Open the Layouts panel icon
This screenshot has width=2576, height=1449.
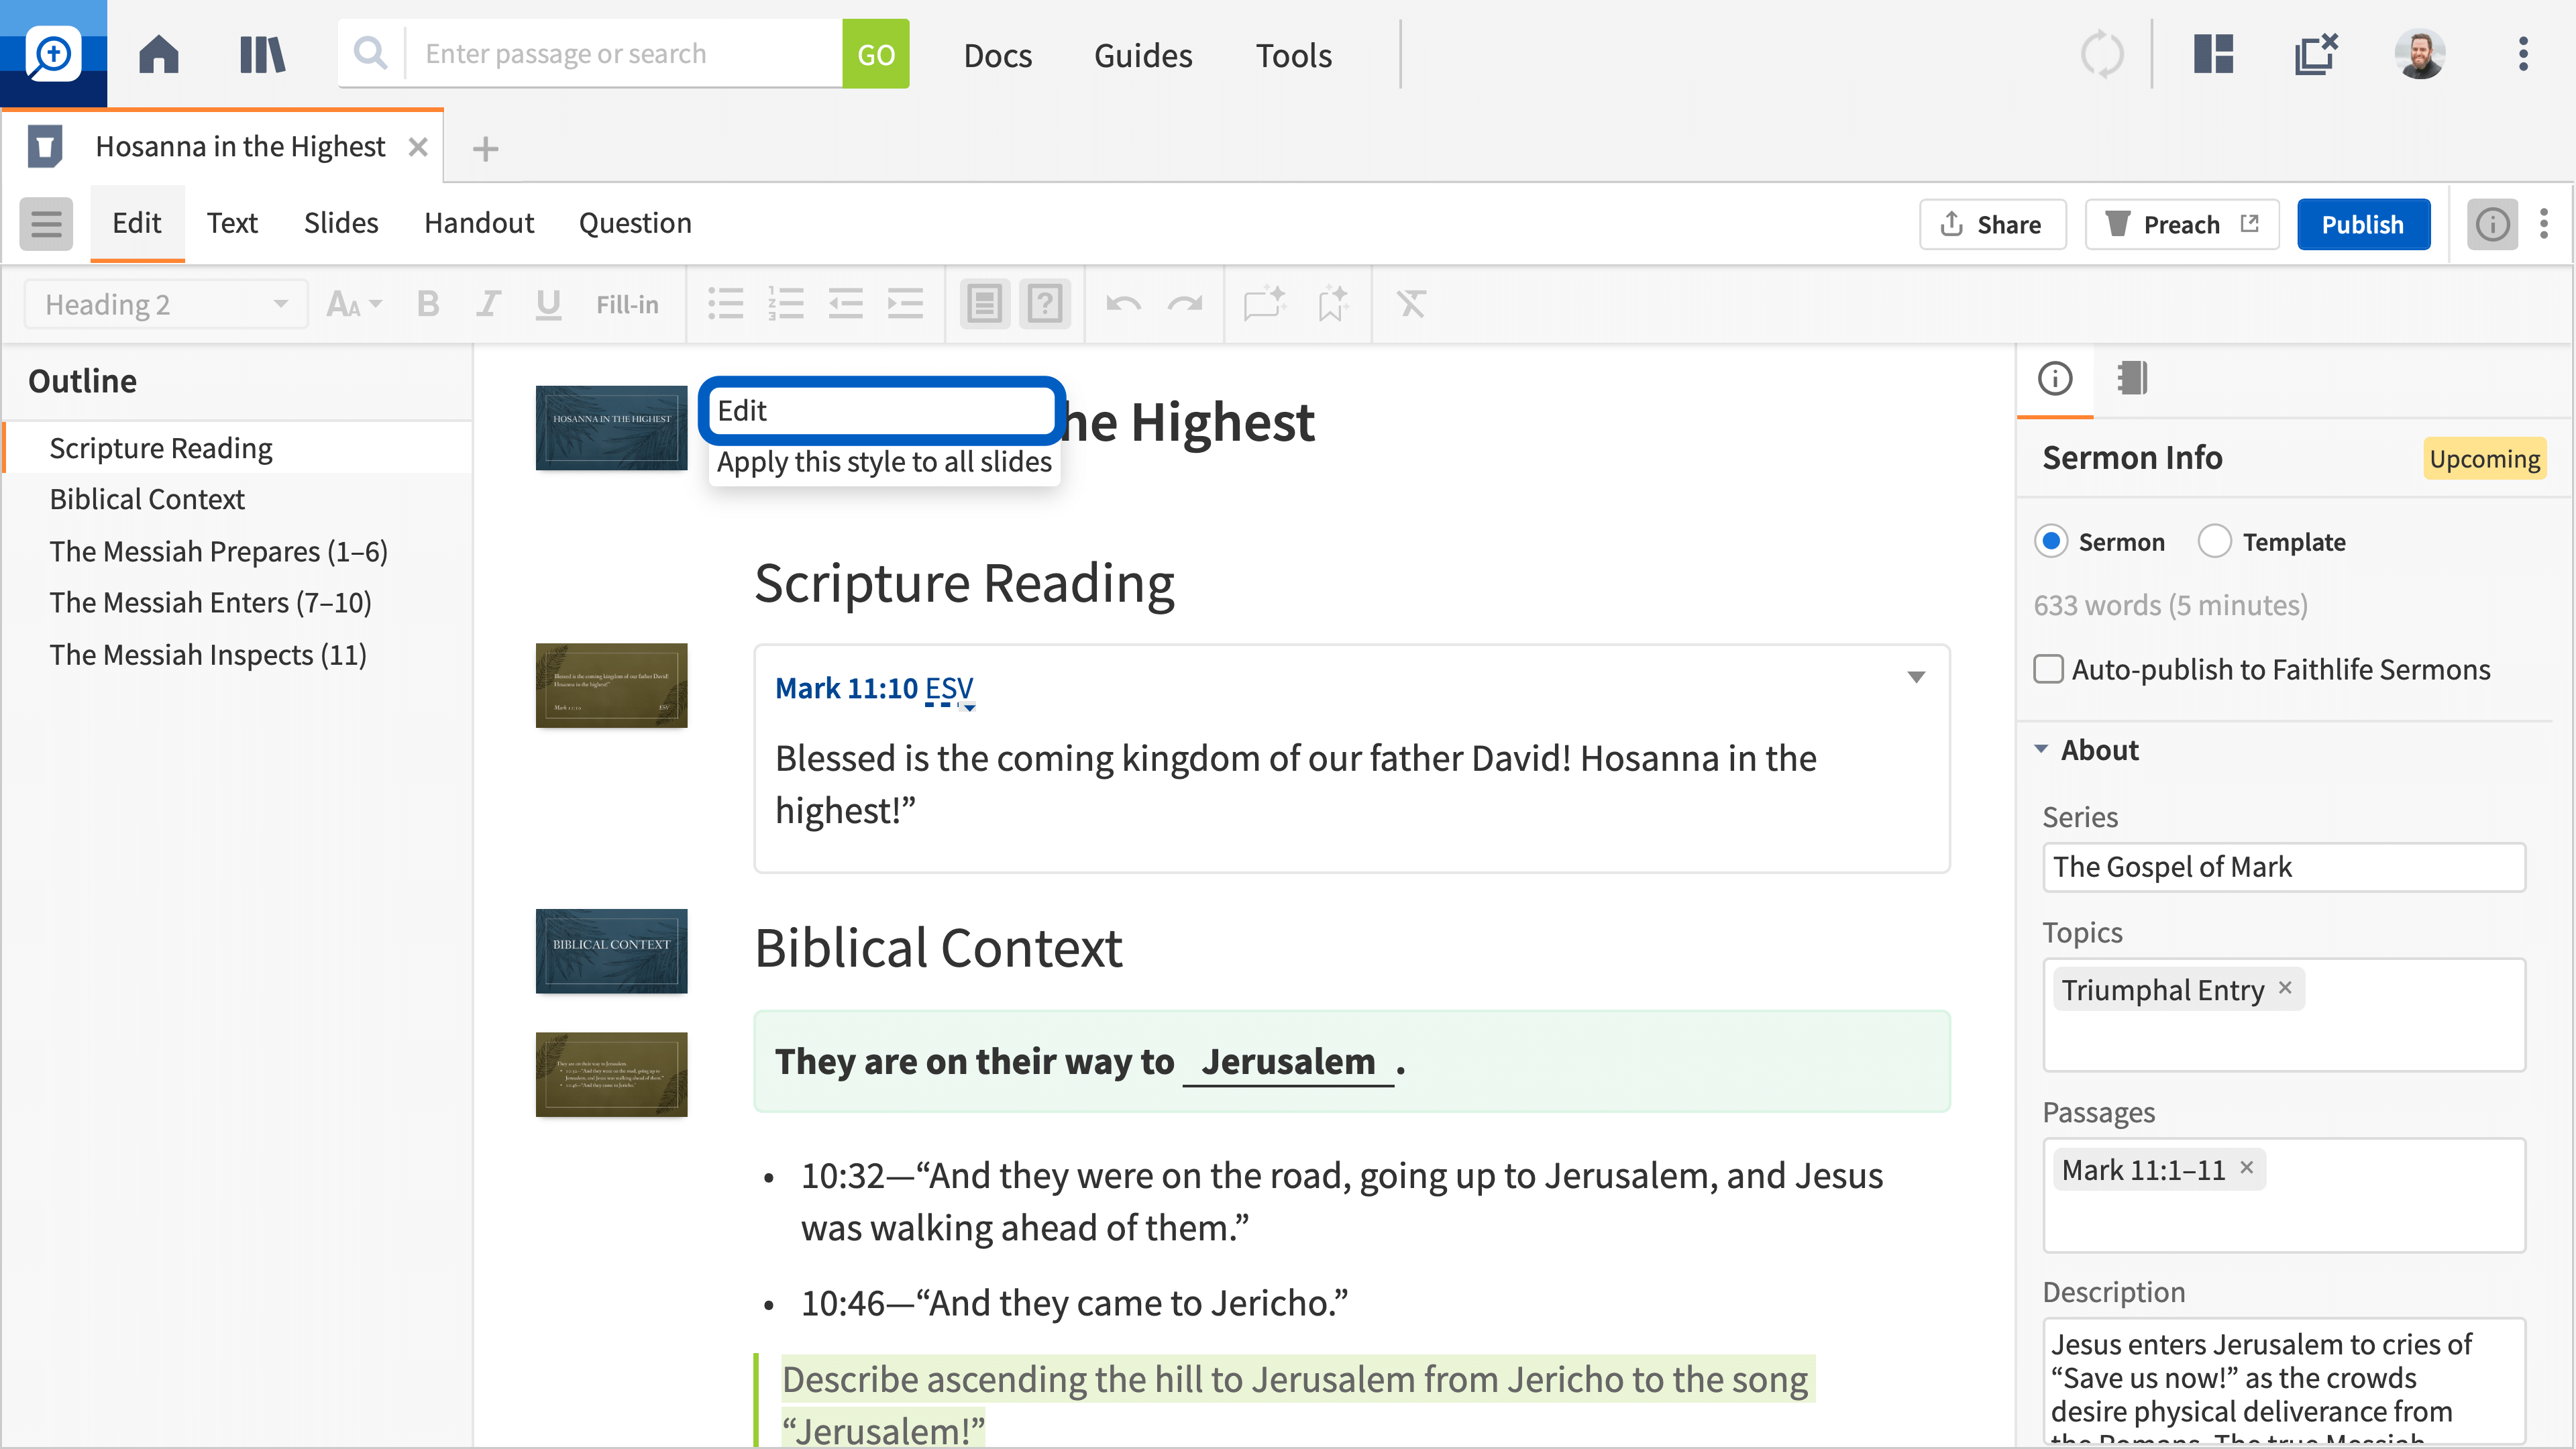pos(2213,54)
